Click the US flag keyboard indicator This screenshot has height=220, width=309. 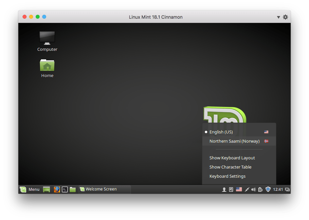239,189
